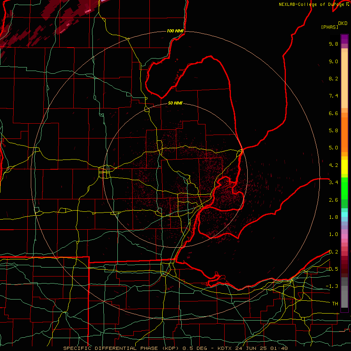Click the 2.6 scale value
The width and height of the screenshot is (351, 351).
pos(333,200)
